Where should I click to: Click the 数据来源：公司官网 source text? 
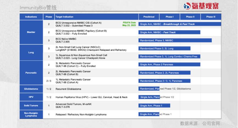pos(201,123)
